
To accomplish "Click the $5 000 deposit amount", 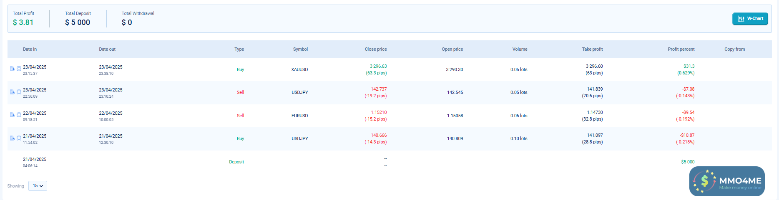I will point(688,162).
